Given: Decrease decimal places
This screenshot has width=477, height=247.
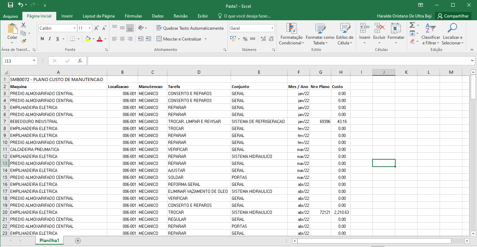Looking at the screenshot, I should click(271, 39).
